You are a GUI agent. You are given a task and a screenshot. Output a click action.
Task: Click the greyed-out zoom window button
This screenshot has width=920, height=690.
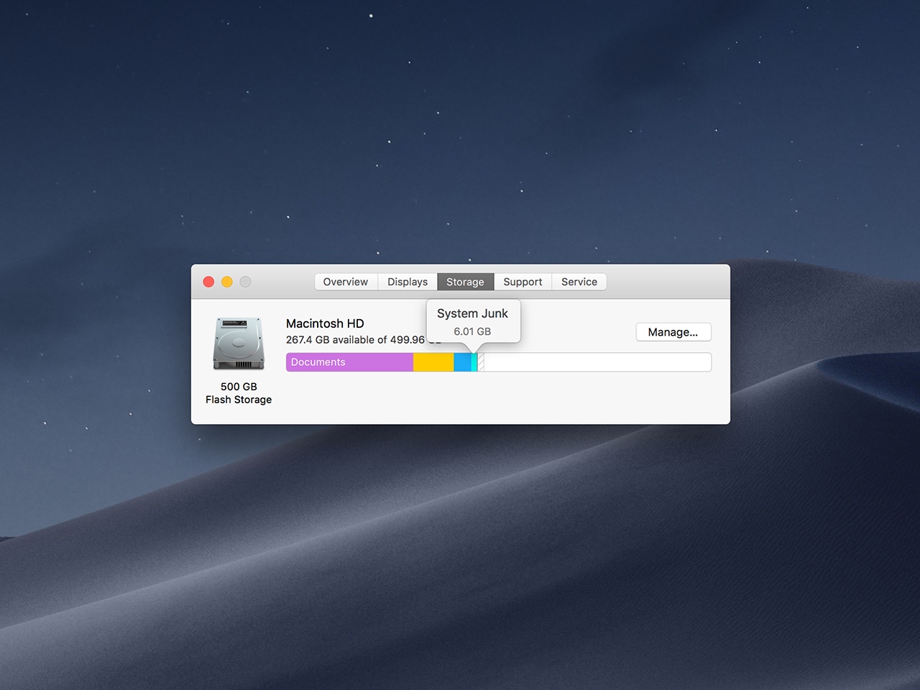click(246, 282)
